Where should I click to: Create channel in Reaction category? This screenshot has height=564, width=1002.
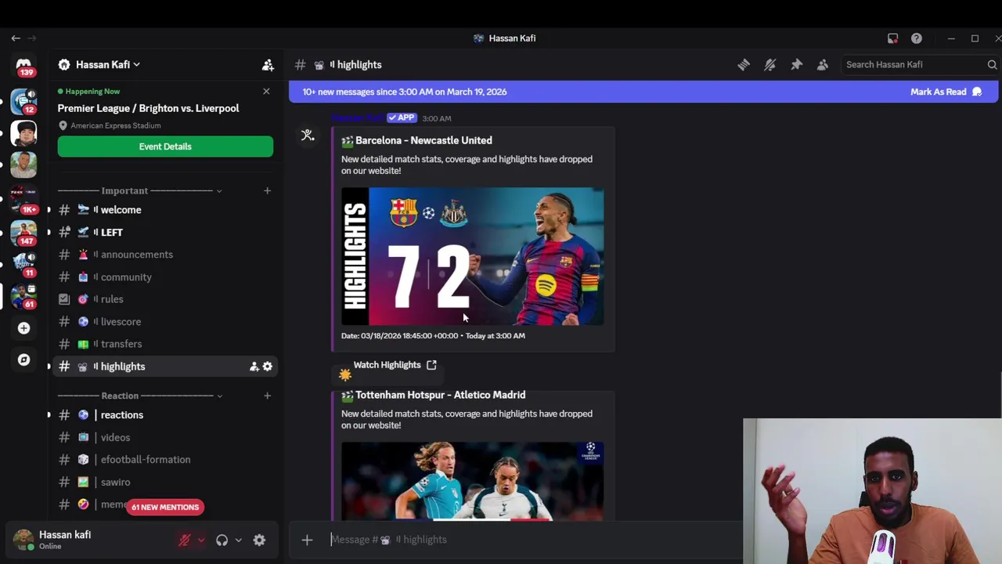coord(267,396)
